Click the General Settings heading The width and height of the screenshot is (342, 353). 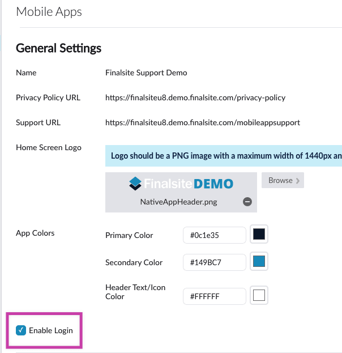(x=59, y=48)
